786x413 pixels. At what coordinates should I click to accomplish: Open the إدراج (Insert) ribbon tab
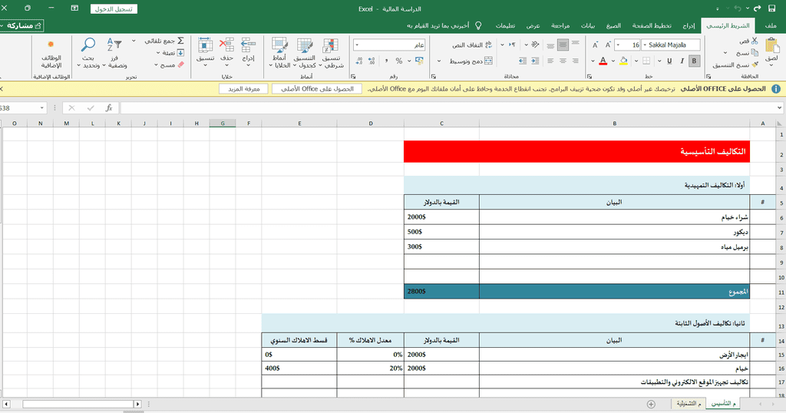tap(689, 25)
